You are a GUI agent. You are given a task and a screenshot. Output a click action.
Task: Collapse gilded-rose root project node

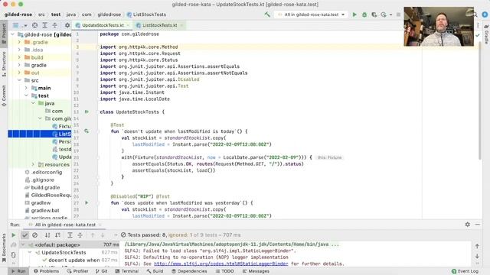point(13,34)
